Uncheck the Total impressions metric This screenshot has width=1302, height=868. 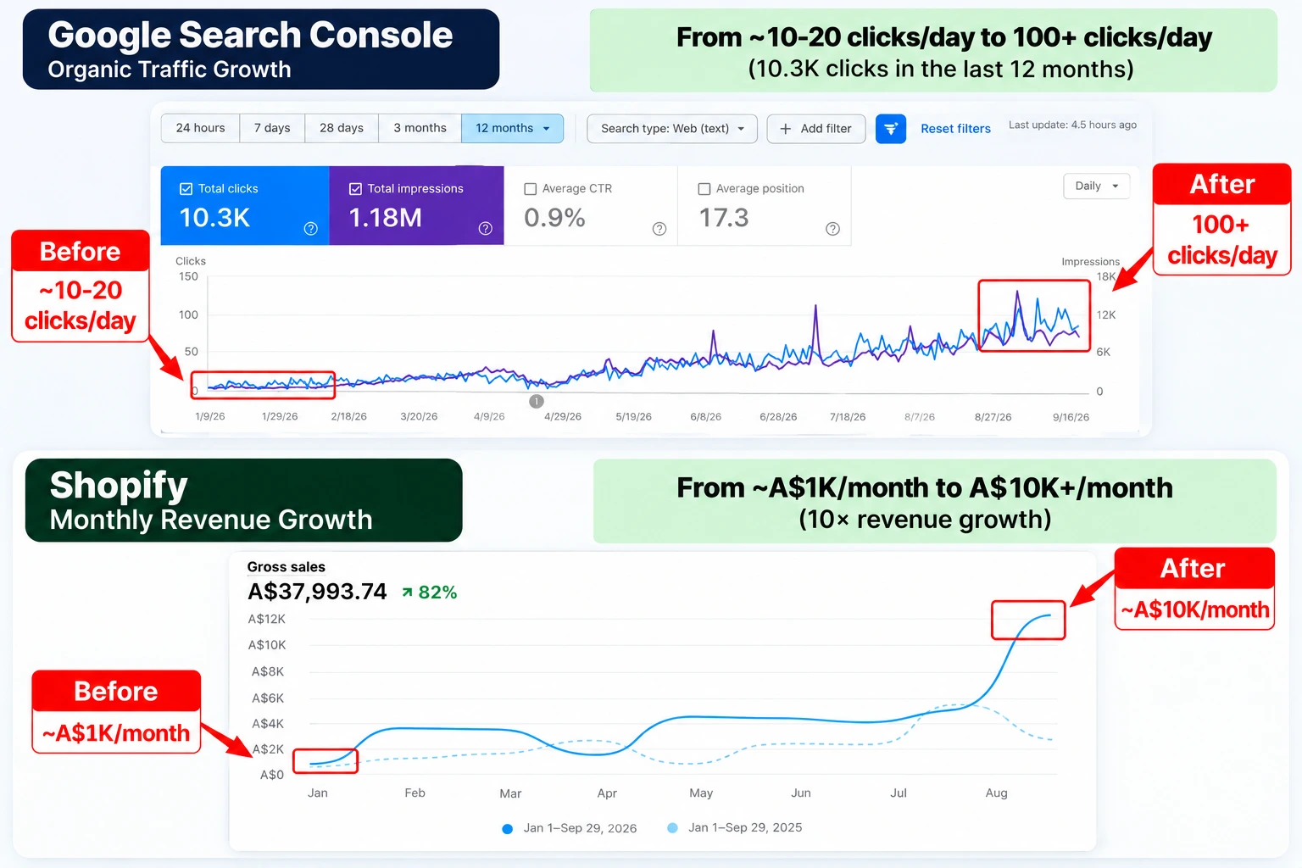click(356, 189)
